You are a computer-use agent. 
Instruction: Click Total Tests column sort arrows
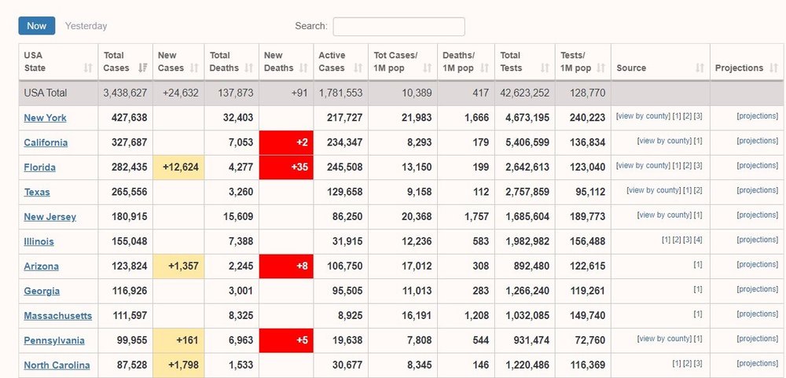[545, 68]
